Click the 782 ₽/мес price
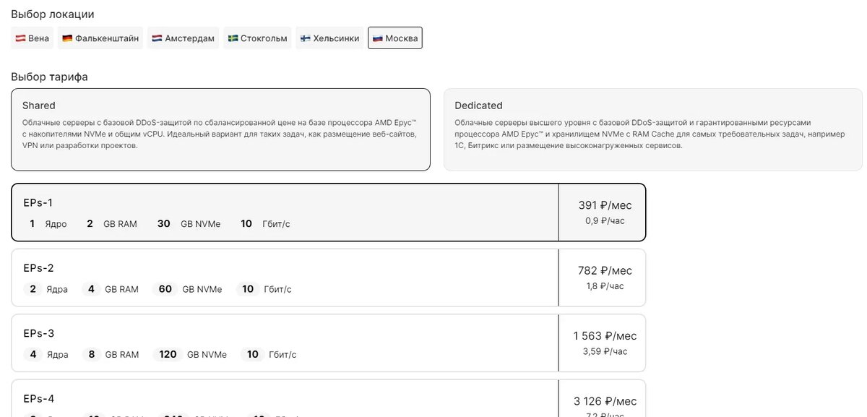 [x=605, y=270]
